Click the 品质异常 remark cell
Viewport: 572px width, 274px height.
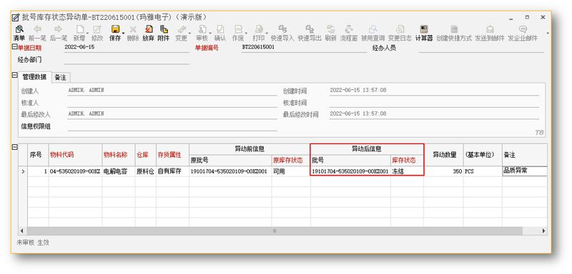(525, 171)
